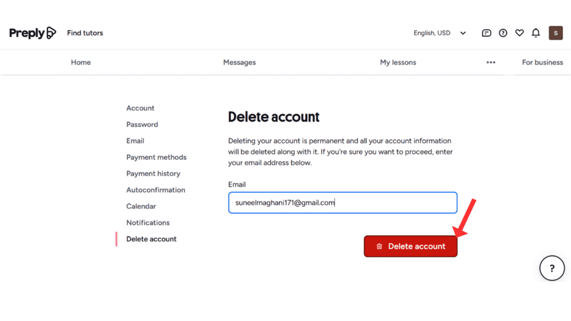Viewport: 571px width, 321px height.
Task: Select the Payment methods settings section
Action: [x=156, y=157]
